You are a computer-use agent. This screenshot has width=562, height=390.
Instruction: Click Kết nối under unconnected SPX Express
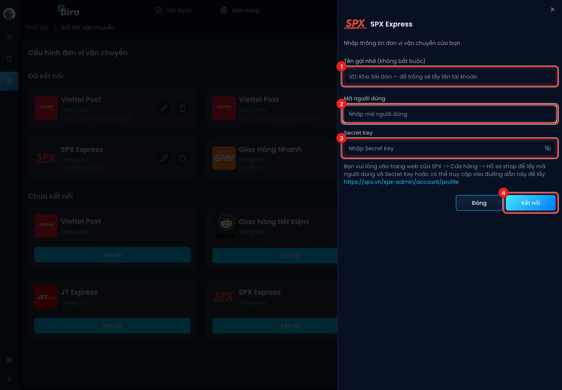point(275,326)
